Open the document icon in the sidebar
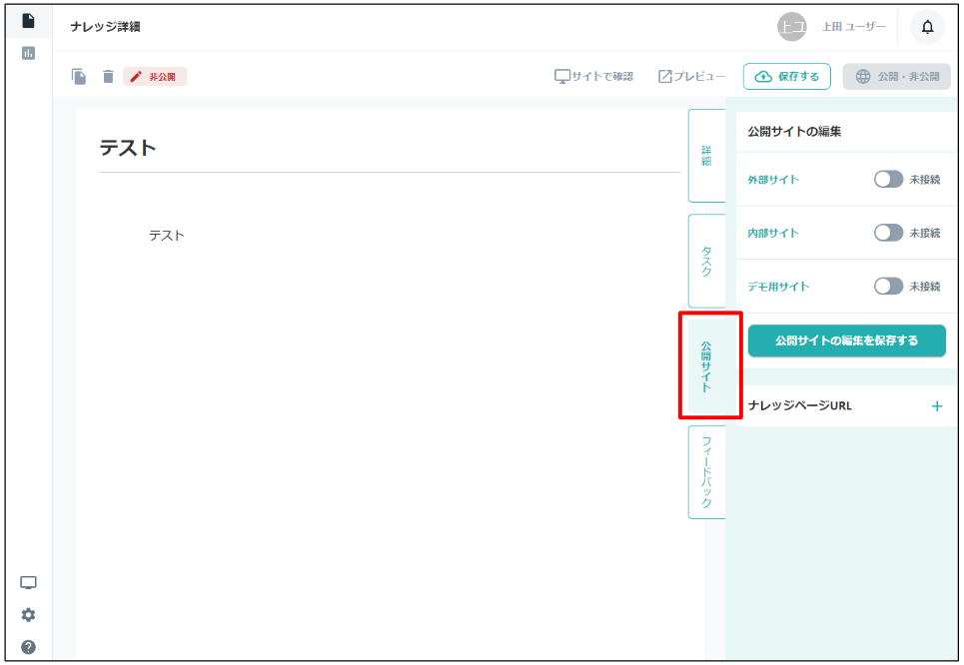The image size is (964, 665). coord(28,21)
